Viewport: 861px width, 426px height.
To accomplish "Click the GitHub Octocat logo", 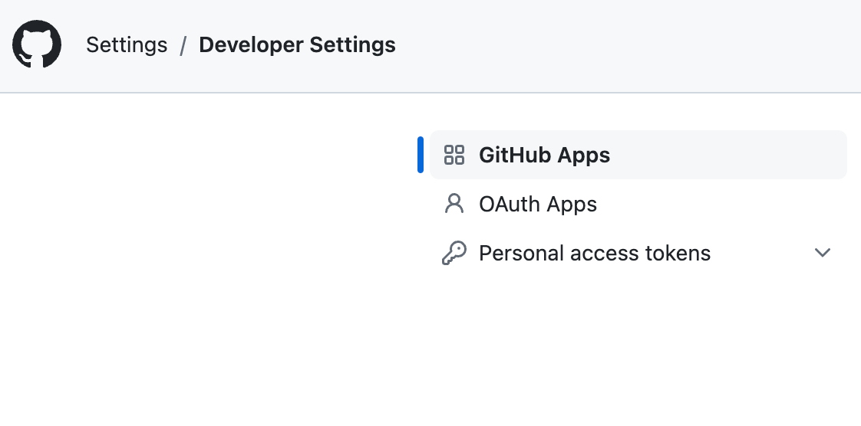I will click(37, 44).
